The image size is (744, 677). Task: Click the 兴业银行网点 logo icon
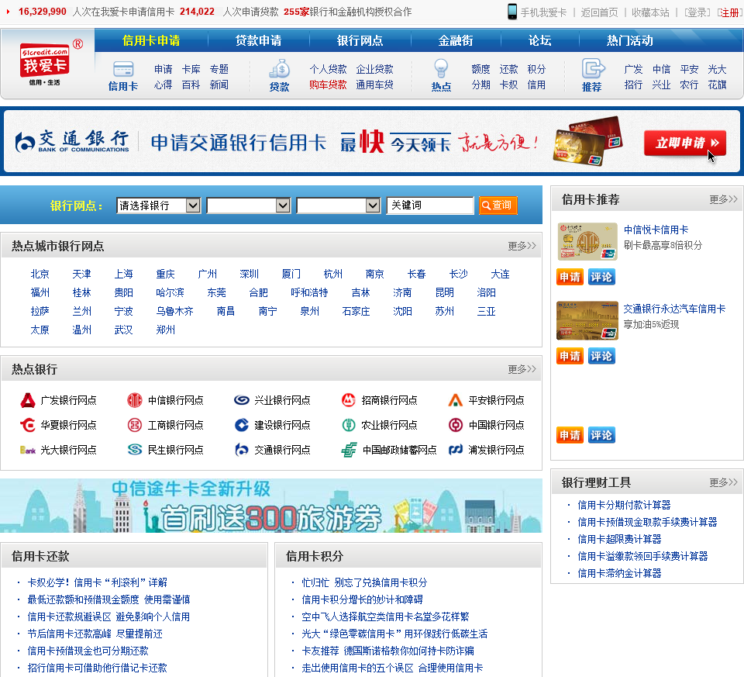point(242,401)
